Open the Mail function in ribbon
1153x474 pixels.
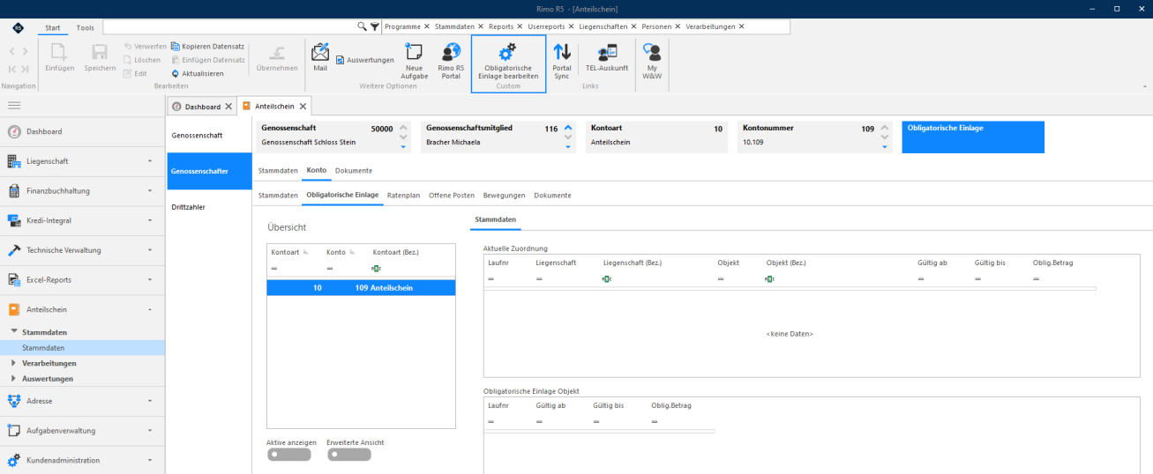click(x=319, y=59)
